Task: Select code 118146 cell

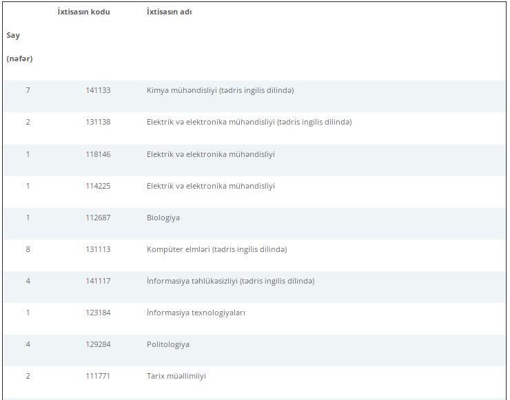Action: pyautogui.click(x=98, y=154)
